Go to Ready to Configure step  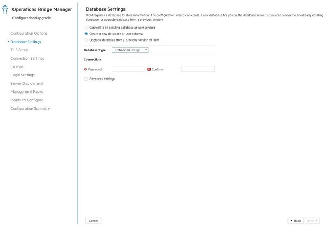27,100
